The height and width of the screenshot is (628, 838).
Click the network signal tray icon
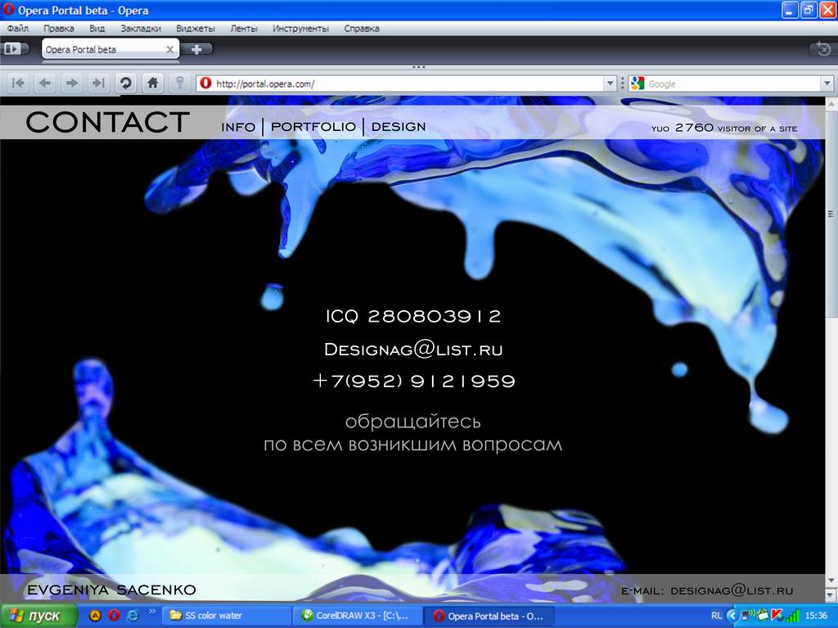(792, 616)
